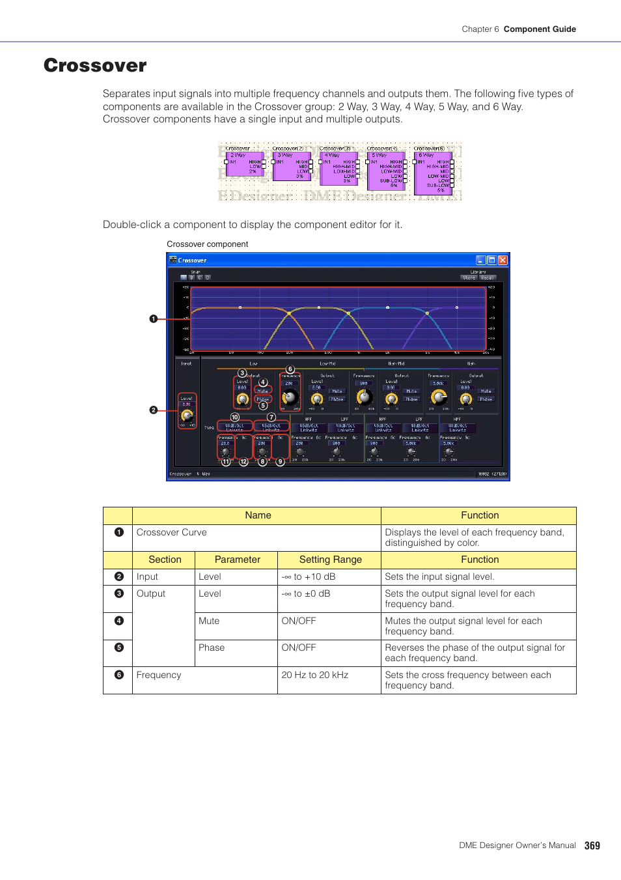
Task: Click the Input Level value field
Action: click(186, 404)
